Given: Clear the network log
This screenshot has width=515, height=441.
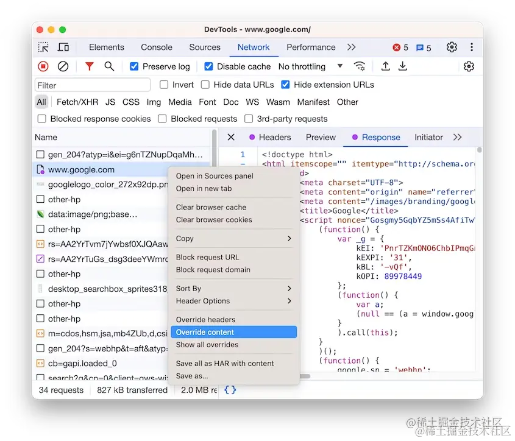Looking at the screenshot, I should click(63, 66).
